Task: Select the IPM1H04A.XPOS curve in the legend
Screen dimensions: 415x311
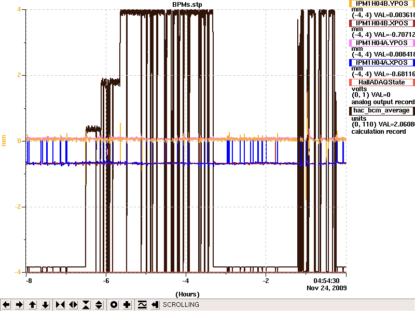Action: (382, 63)
